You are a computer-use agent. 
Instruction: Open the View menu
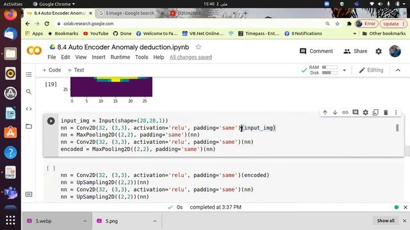pos(81,57)
